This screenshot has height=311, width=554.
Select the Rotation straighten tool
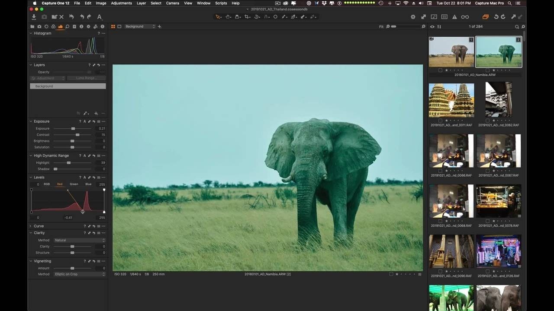(x=257, y=17)
